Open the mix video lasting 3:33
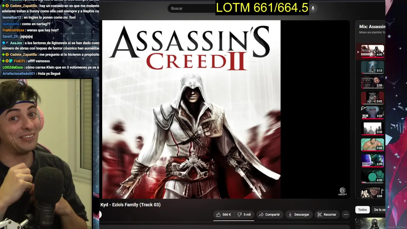This screenshot has width=407, height=229. pos(372,129)
